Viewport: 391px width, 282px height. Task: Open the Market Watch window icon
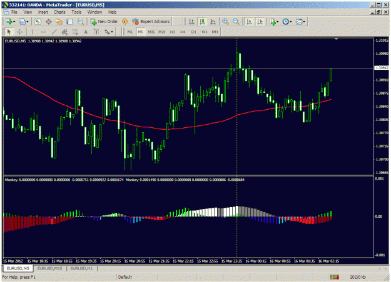click(38, 22)
